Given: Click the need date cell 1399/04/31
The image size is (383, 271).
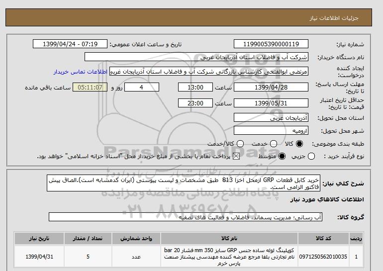Looking at the screenshot, I should pos(39,257).
